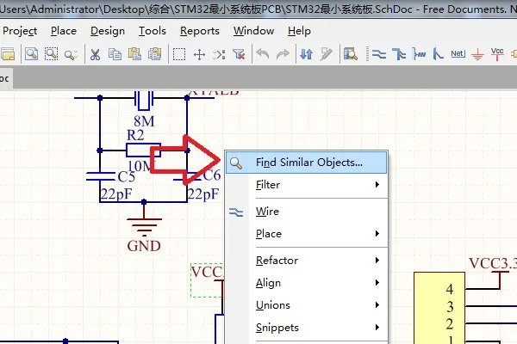Click the Snippets entry in context menu
This screenshot has height=344, width=517.
point(306,328)
